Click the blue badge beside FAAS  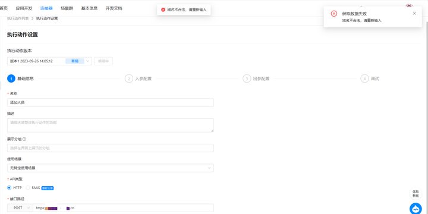pos(47,188)
